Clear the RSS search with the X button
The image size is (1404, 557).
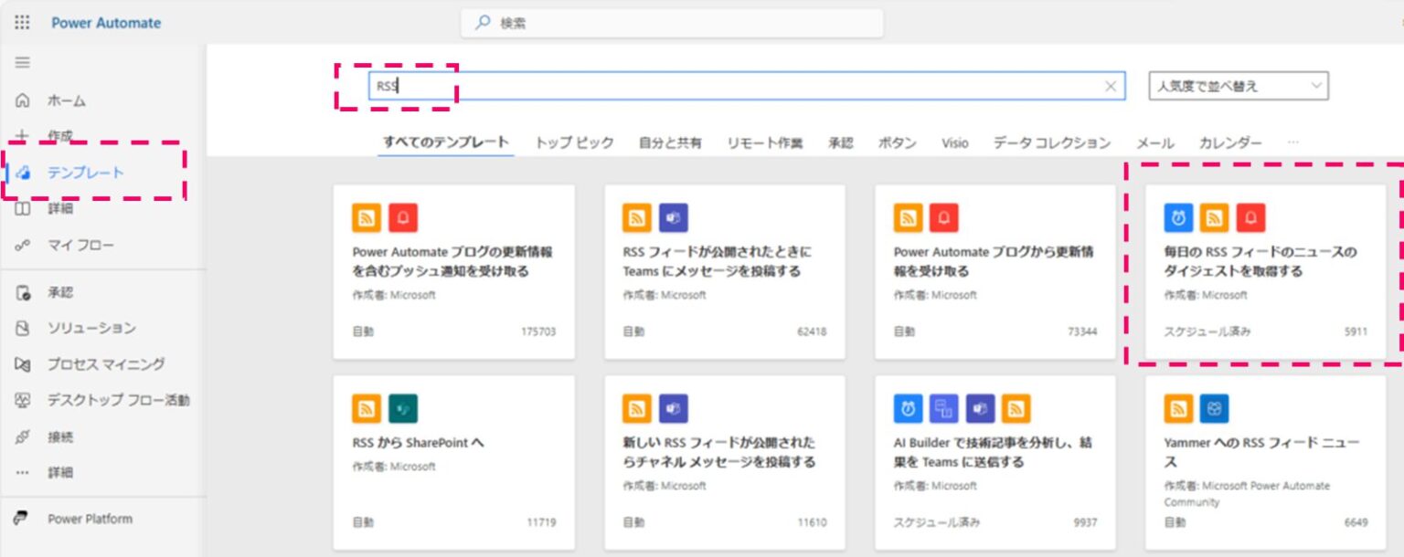coord(1109,85)
